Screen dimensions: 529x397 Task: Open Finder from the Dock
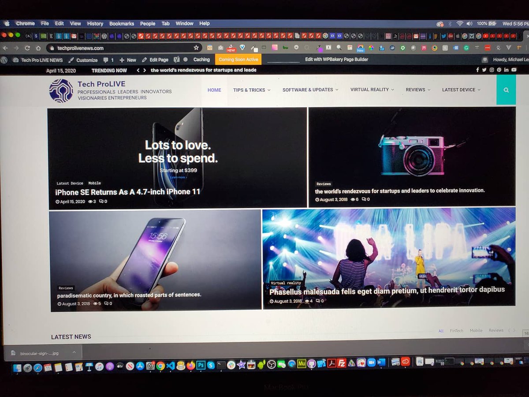(17, 367)
